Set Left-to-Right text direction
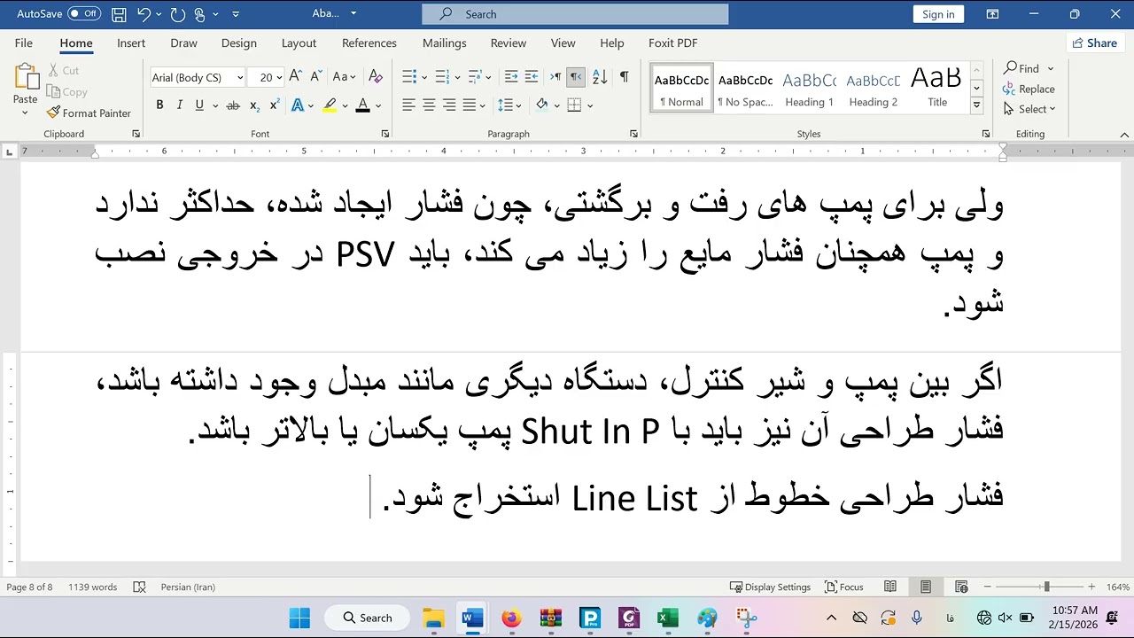Viewport: 1134px width, 638px height. (555, 77)
